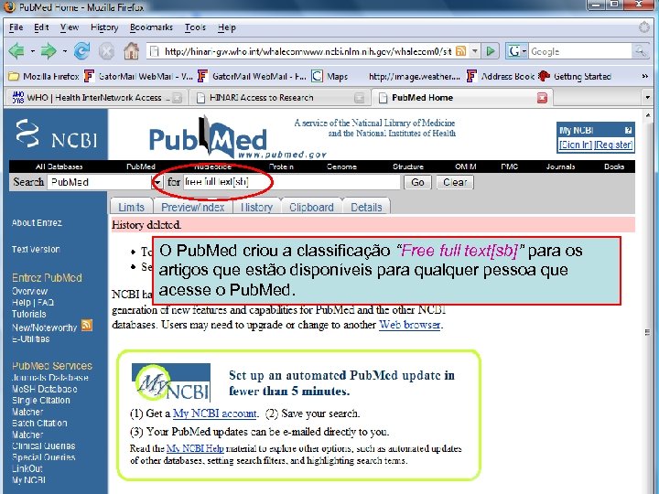Open the File menu

pos(16,27)
